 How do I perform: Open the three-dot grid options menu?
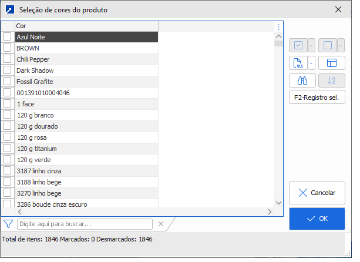pyautogui.click(x=278, y=27)
